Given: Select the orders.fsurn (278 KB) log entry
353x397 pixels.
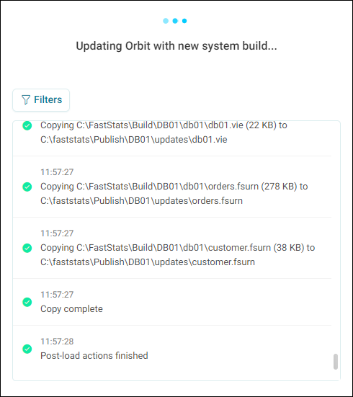Looking at the screenshot, I should (x=172, y=187).
